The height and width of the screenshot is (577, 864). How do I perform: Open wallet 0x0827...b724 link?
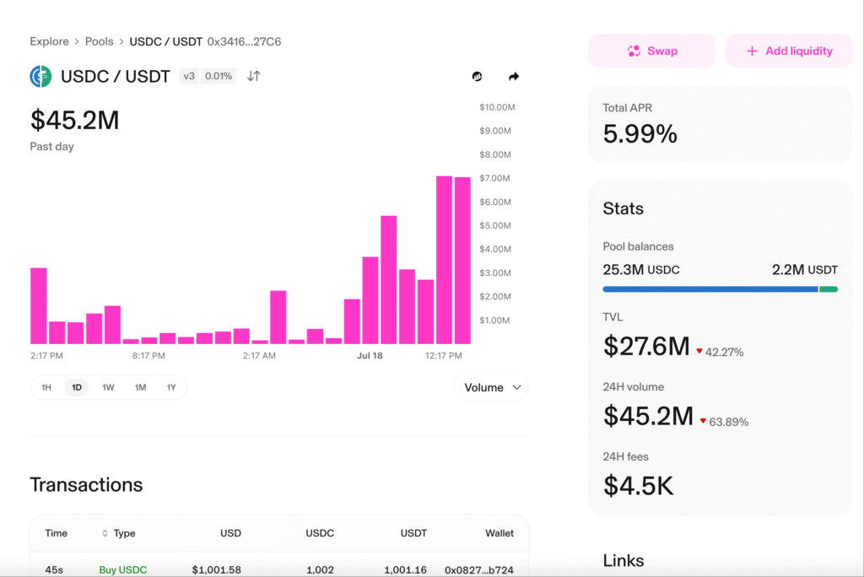tap(479, 570)
